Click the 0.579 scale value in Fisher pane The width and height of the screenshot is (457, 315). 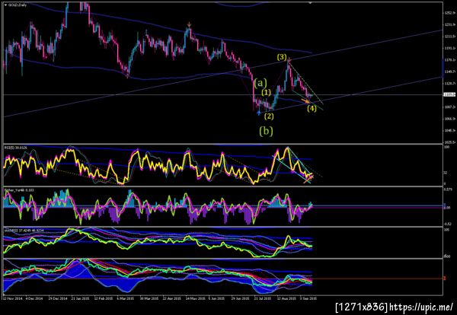pos(446,189)
